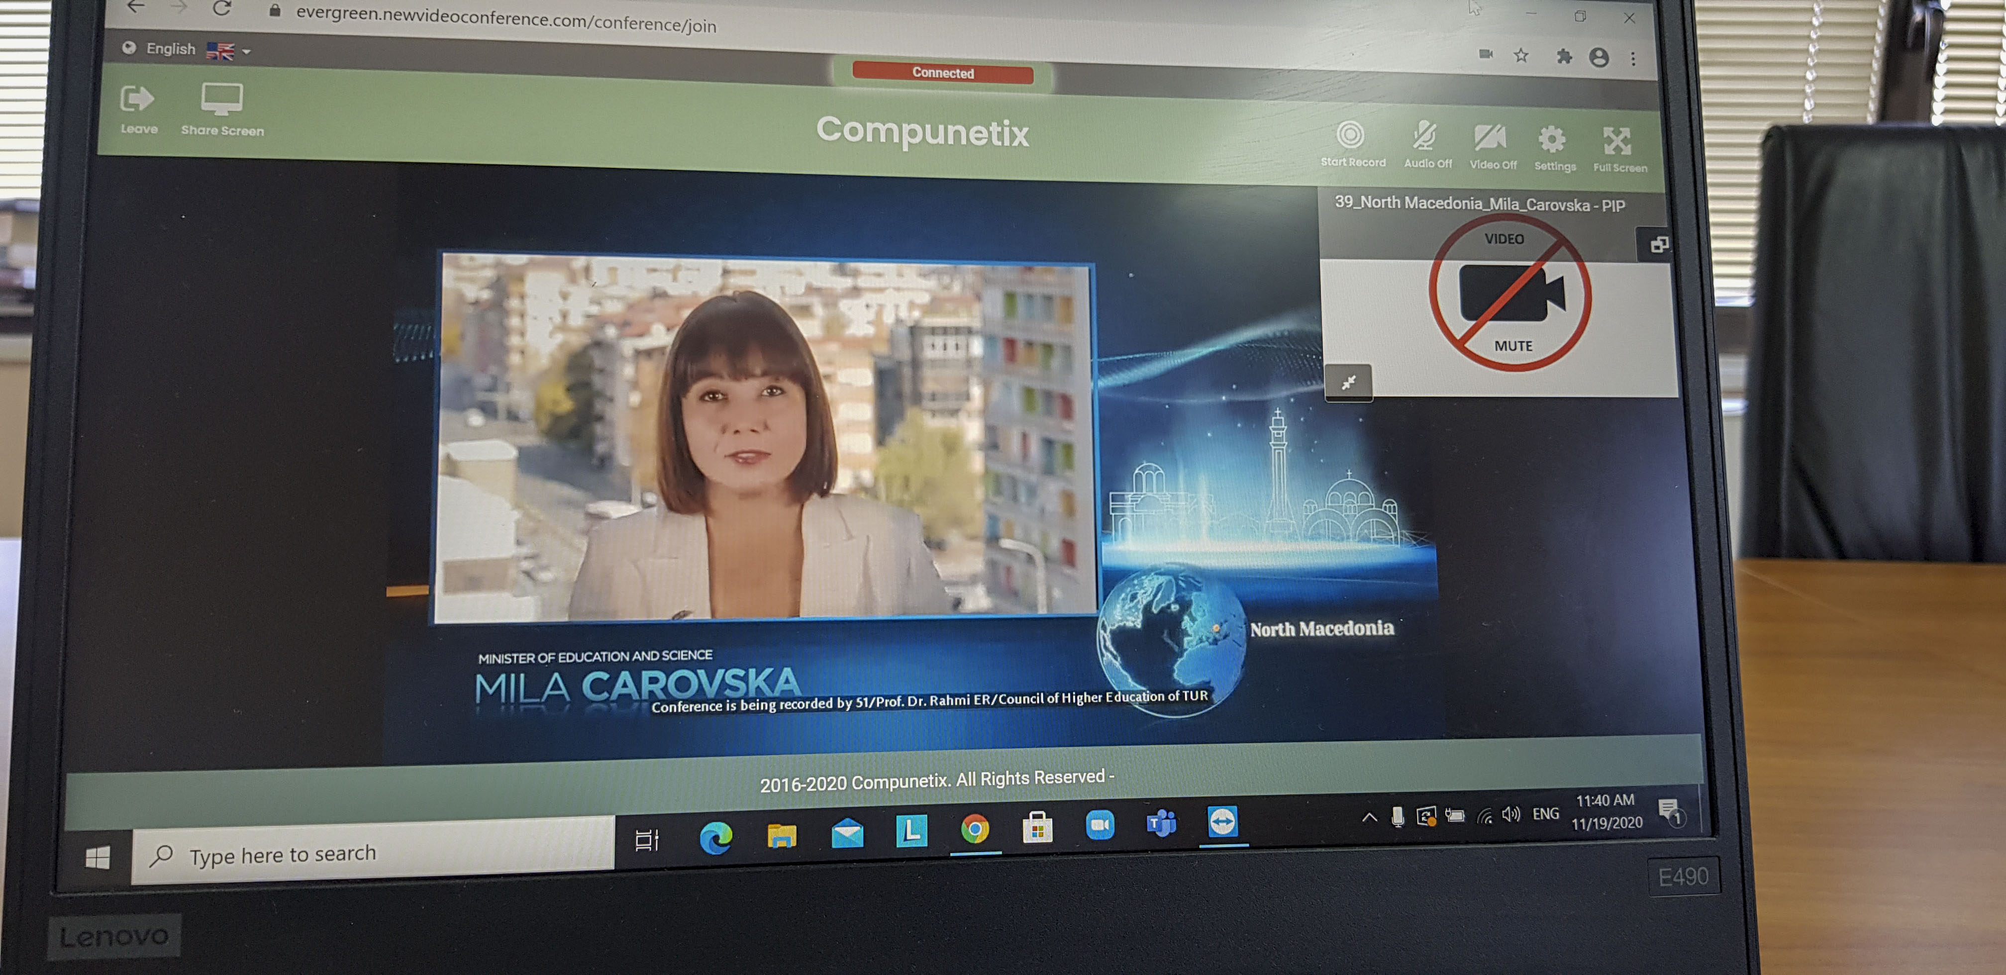Click the battery status tray icon
Image resolution: width=2006 pixels, height=975 pixels.
[x=1454, y=815]
